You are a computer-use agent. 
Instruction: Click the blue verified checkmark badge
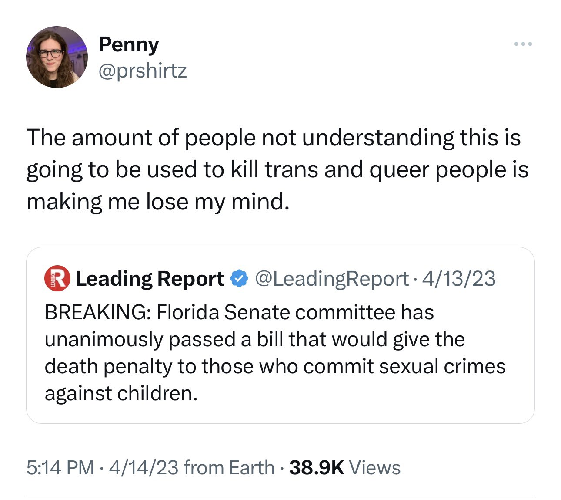[x=239, y=279]
